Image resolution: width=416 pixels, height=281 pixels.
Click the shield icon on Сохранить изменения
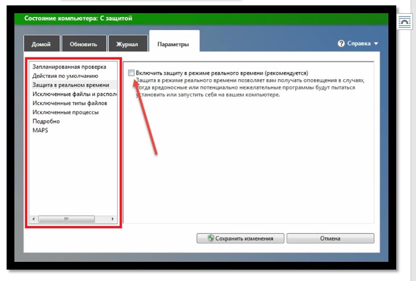210,238
